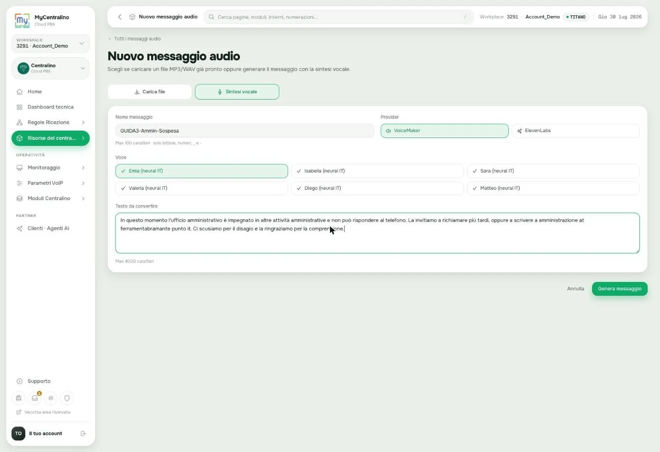Choose VoiceMaker as provider
The height and width of the screenshot is (452, 660).
[444, 131]
